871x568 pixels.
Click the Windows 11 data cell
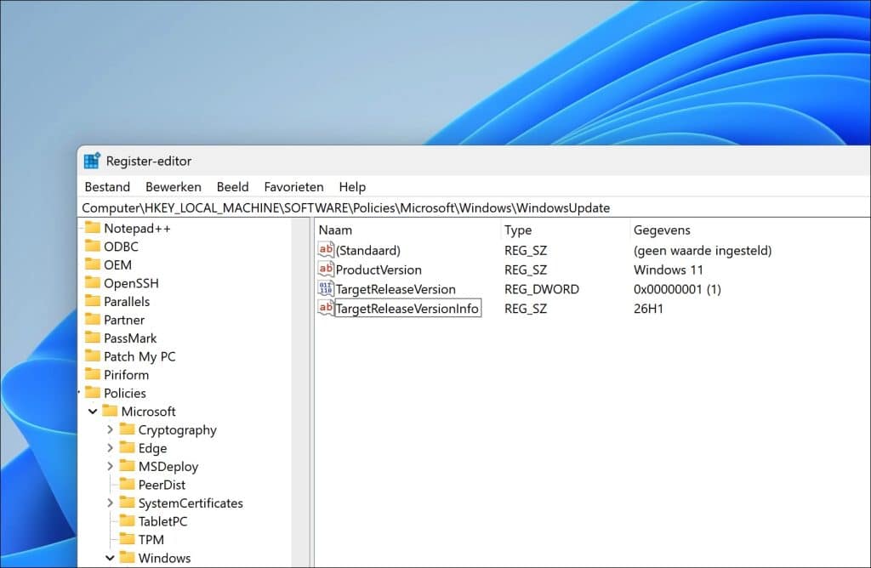pos(669,270)
